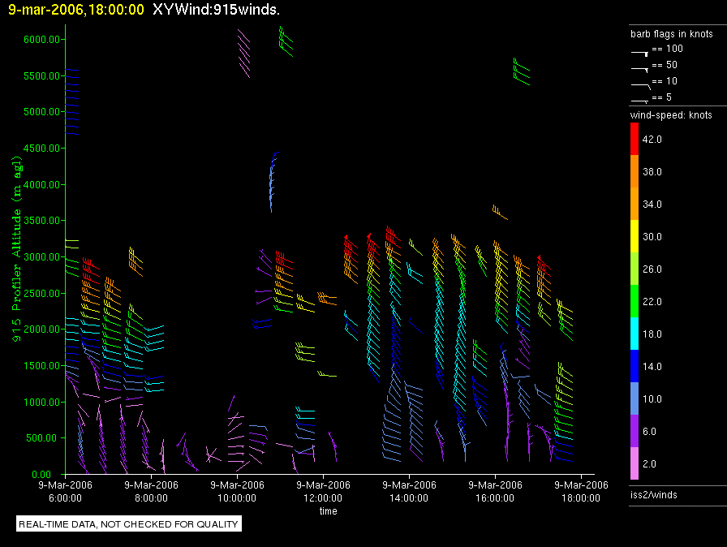Click the red 42.0 knots color band
Viewport: 727px width, 547px height.
coord(635,139)
